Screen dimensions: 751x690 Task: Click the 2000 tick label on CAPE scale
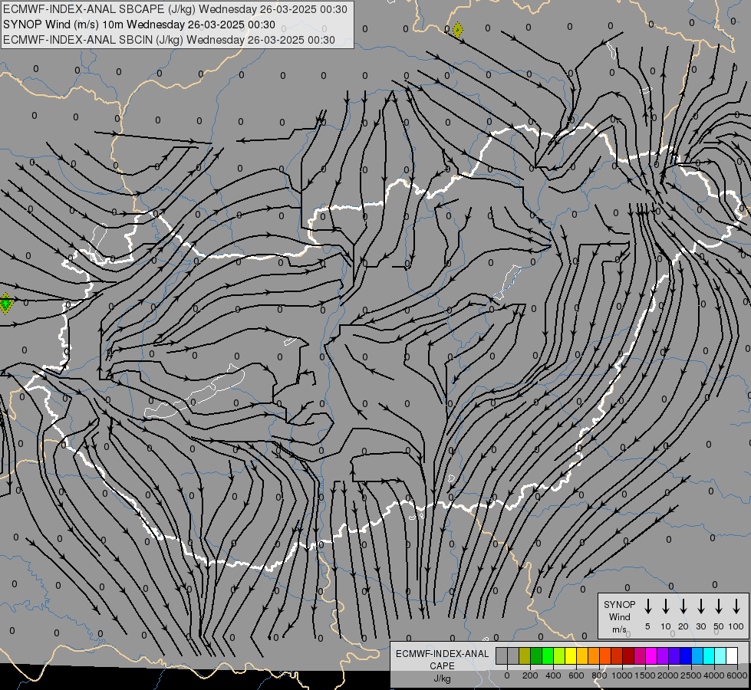[668, 675]
